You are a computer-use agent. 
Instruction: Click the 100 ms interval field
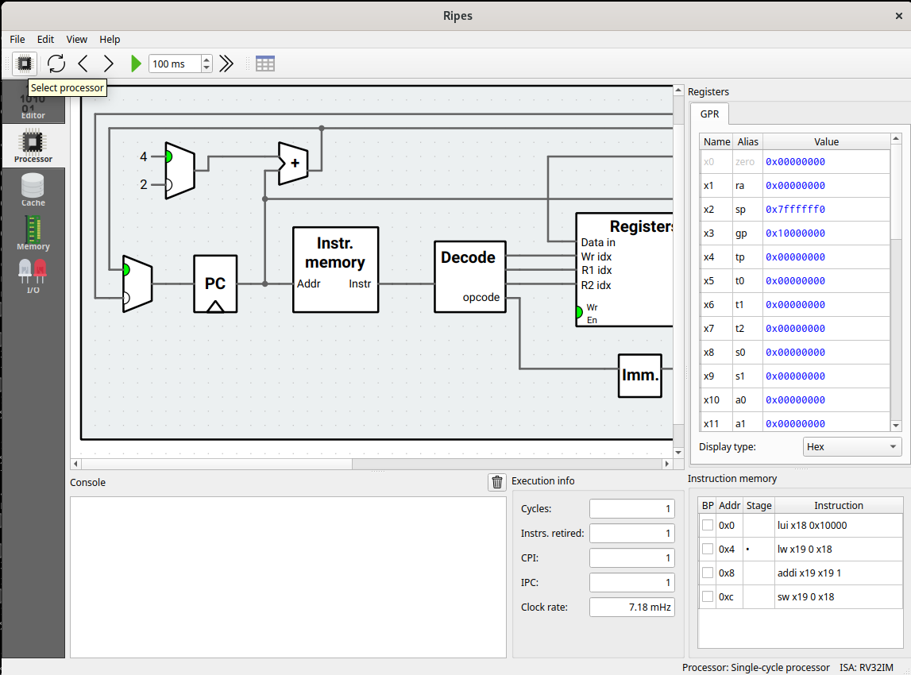click(x=175, y=64)
